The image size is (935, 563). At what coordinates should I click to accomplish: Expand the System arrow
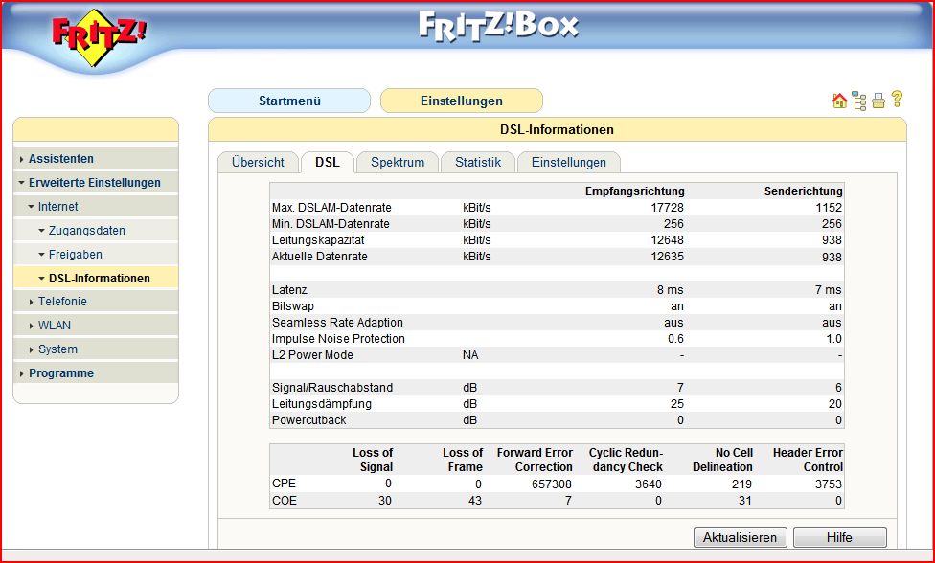tap(31, 349)
